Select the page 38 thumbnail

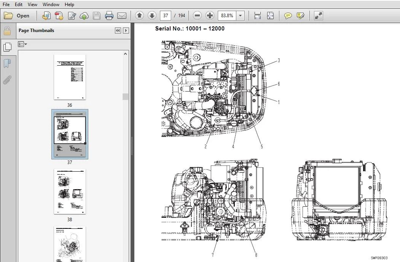[x=70, y=191]
